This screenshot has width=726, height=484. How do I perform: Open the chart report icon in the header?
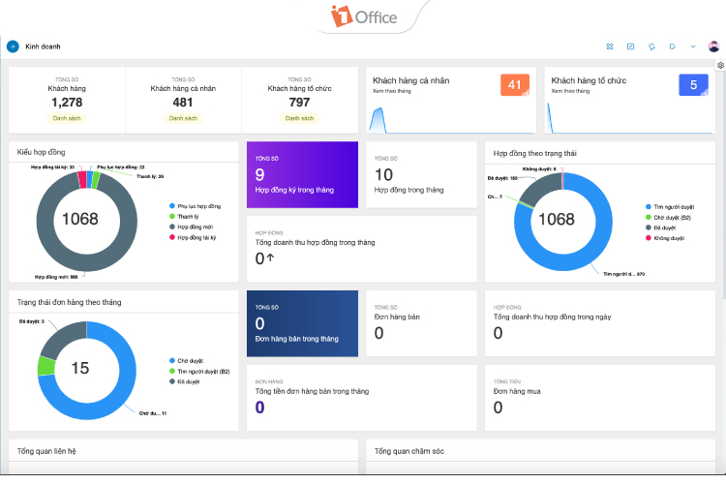point(630,46)
